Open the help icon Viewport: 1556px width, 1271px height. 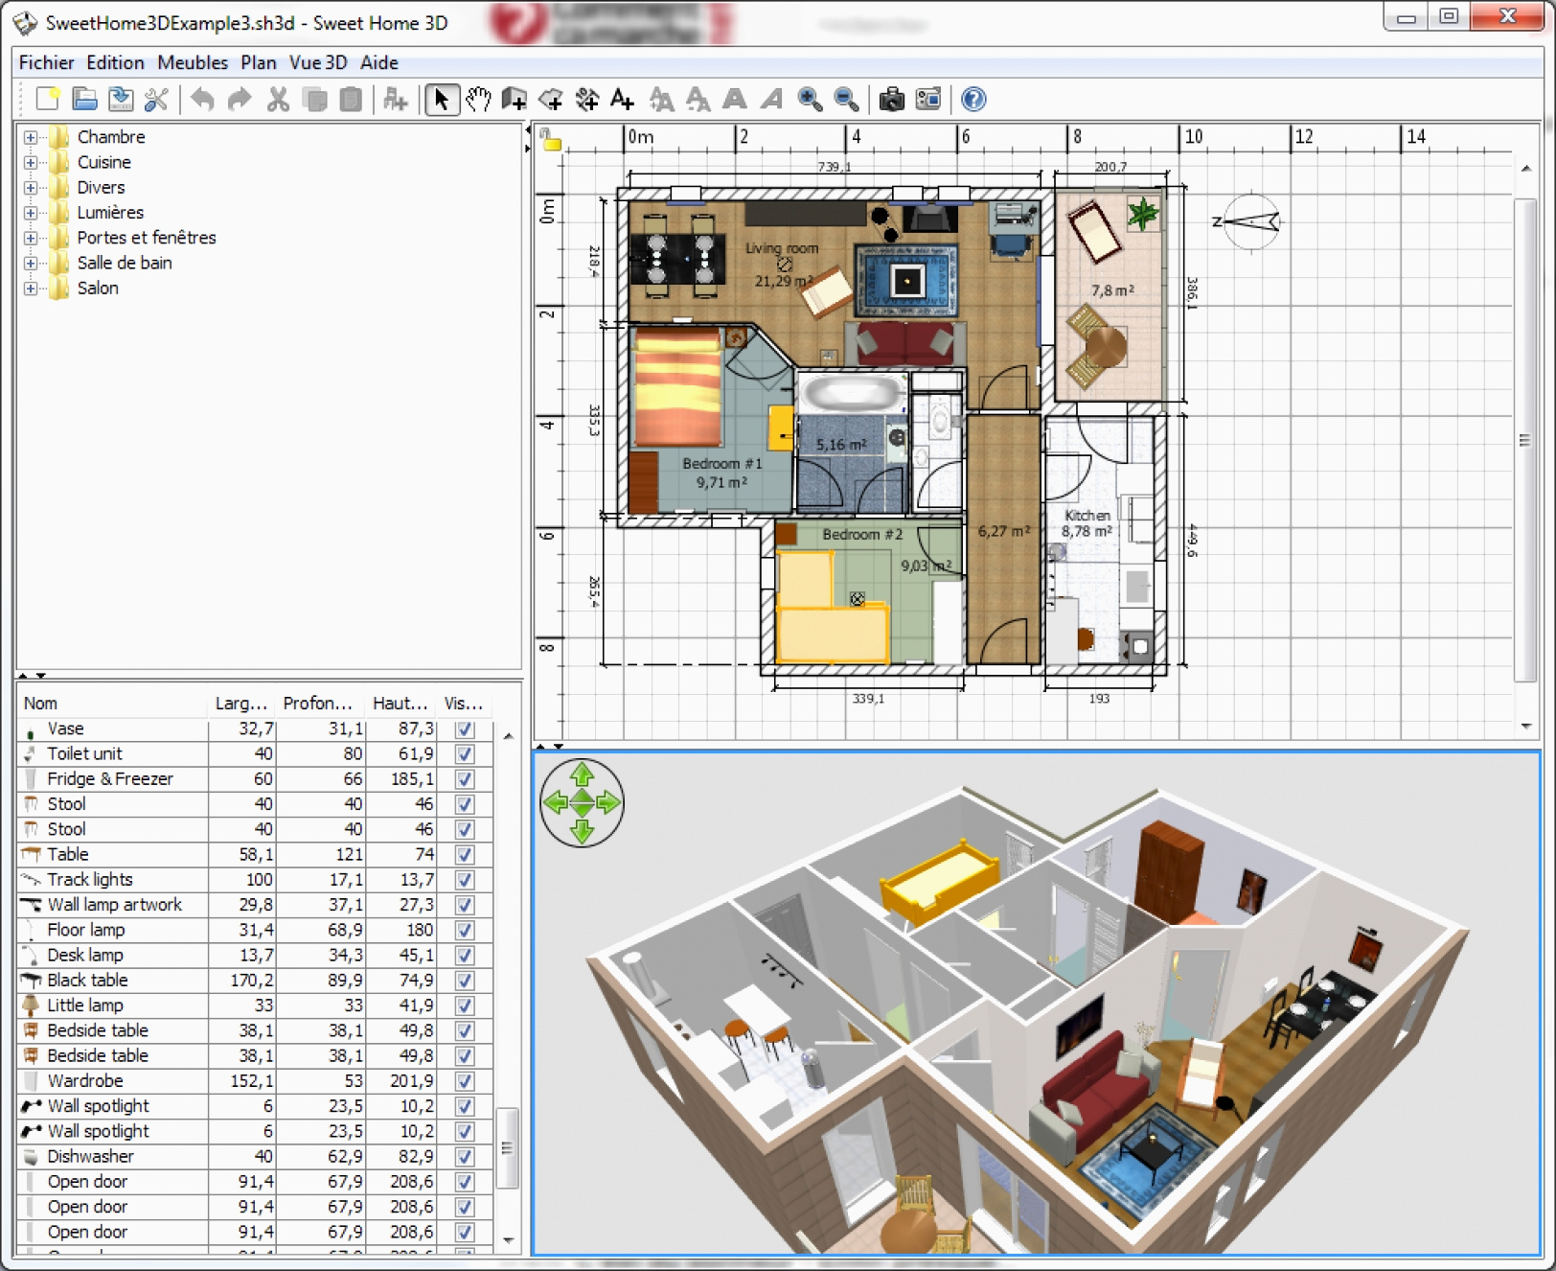tap(973, 99)
